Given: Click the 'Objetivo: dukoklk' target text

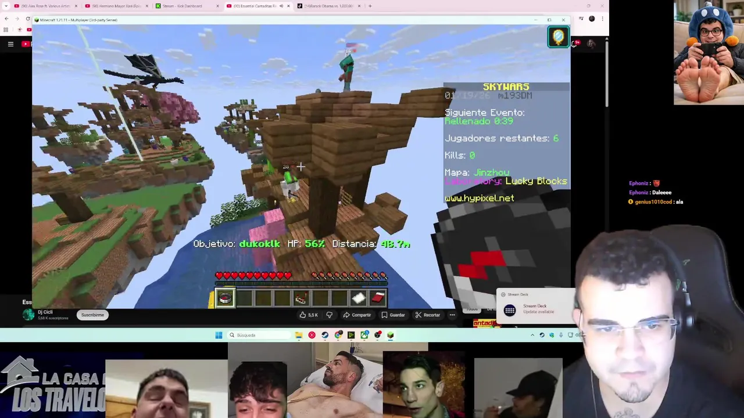Looking at the screenshot, I should tap(237, 244).
